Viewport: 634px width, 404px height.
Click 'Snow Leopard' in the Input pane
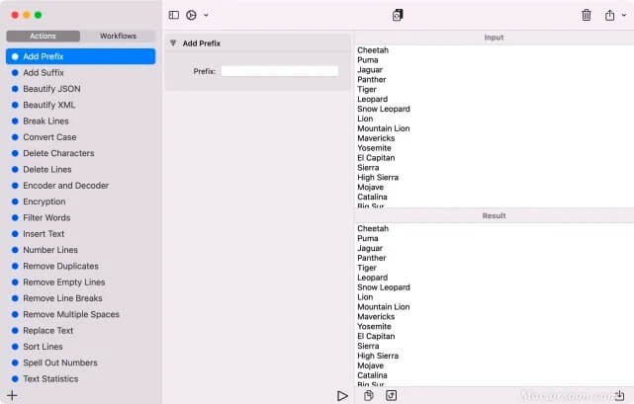click(384, 109)
